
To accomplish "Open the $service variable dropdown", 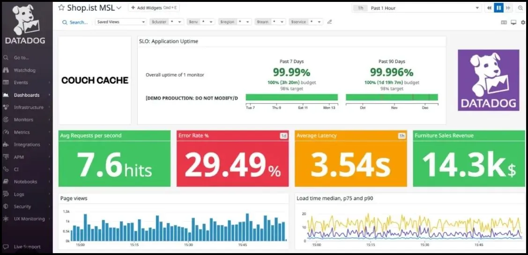I will [x=306, y=22].
